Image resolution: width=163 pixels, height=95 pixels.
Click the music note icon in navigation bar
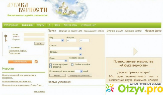[49, 25]
